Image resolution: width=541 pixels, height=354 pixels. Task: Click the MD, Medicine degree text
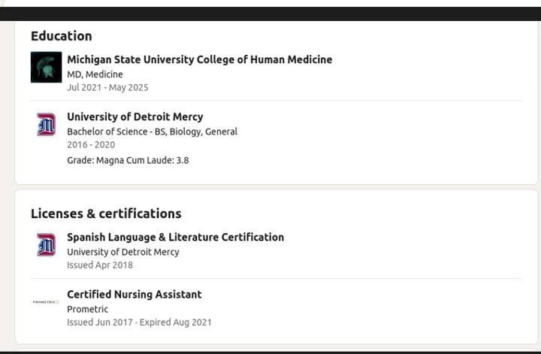95,74
